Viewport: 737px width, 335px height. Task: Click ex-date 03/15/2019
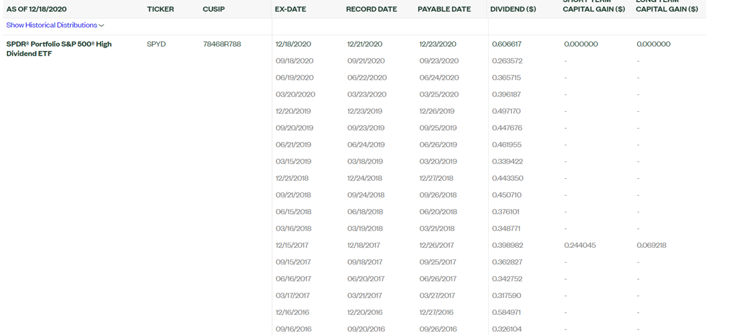(293, 161)
